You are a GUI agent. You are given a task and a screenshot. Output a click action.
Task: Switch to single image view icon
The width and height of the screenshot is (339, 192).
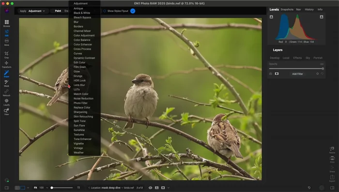[x=23, y=188]
